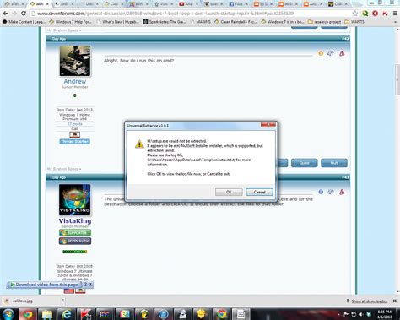Click OK in the Universal Extractor dialog

click(229, 192)
